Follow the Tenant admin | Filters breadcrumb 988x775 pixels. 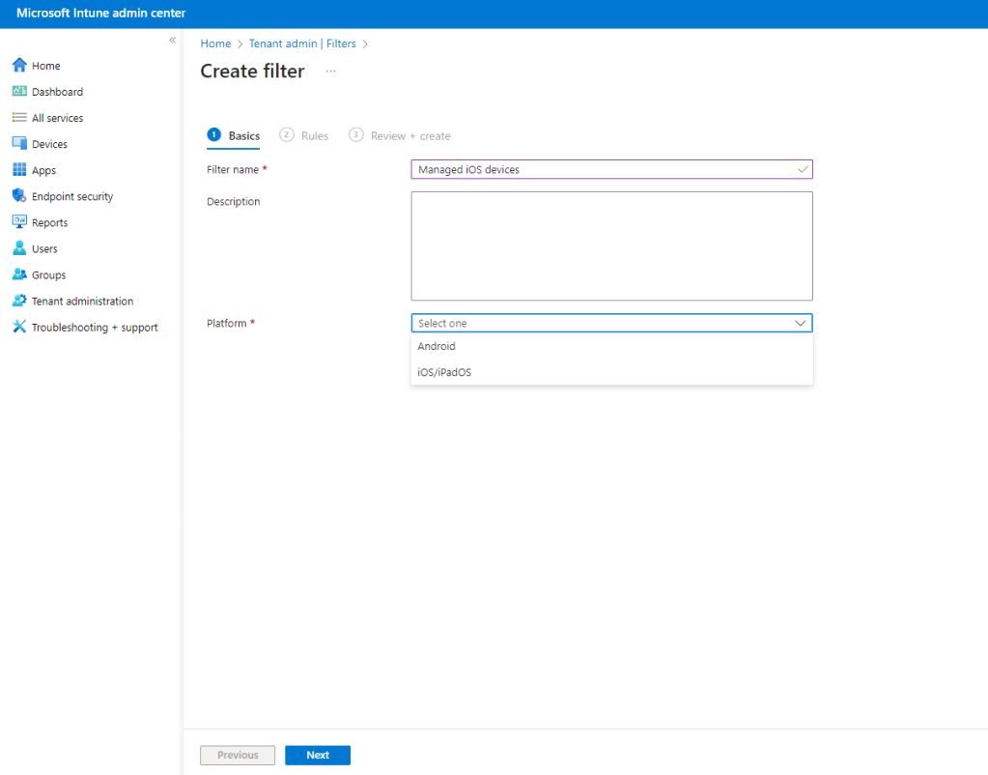tap(302, 43)
